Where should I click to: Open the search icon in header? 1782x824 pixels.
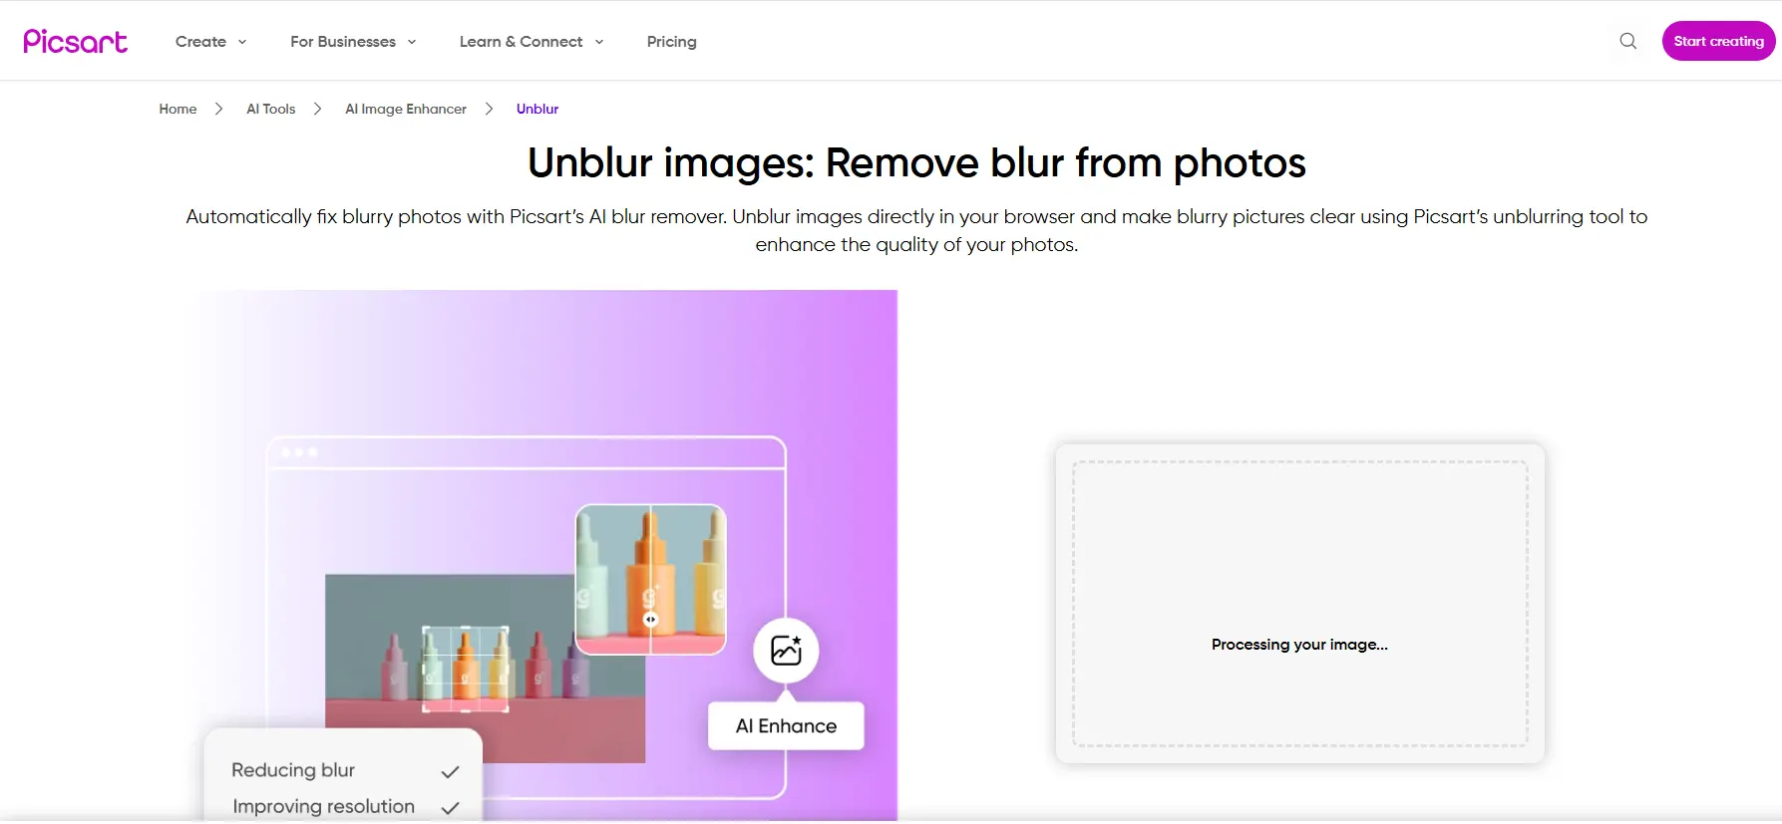point(1628,41)
